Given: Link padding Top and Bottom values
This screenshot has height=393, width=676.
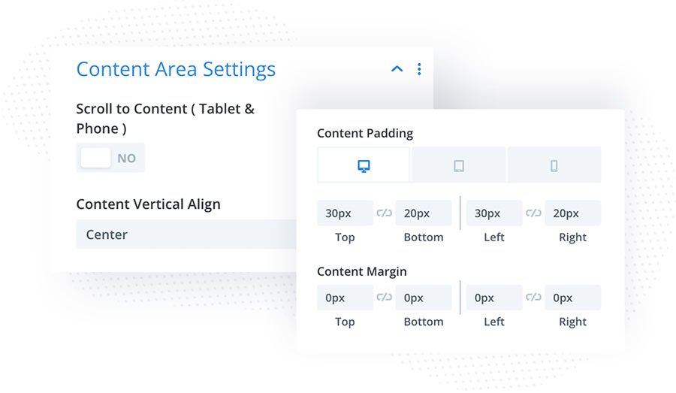Looking at the screenshot, I should (384, 213).
